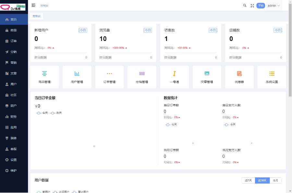Click the 用户 sidebar person icon

pos(7,84)
